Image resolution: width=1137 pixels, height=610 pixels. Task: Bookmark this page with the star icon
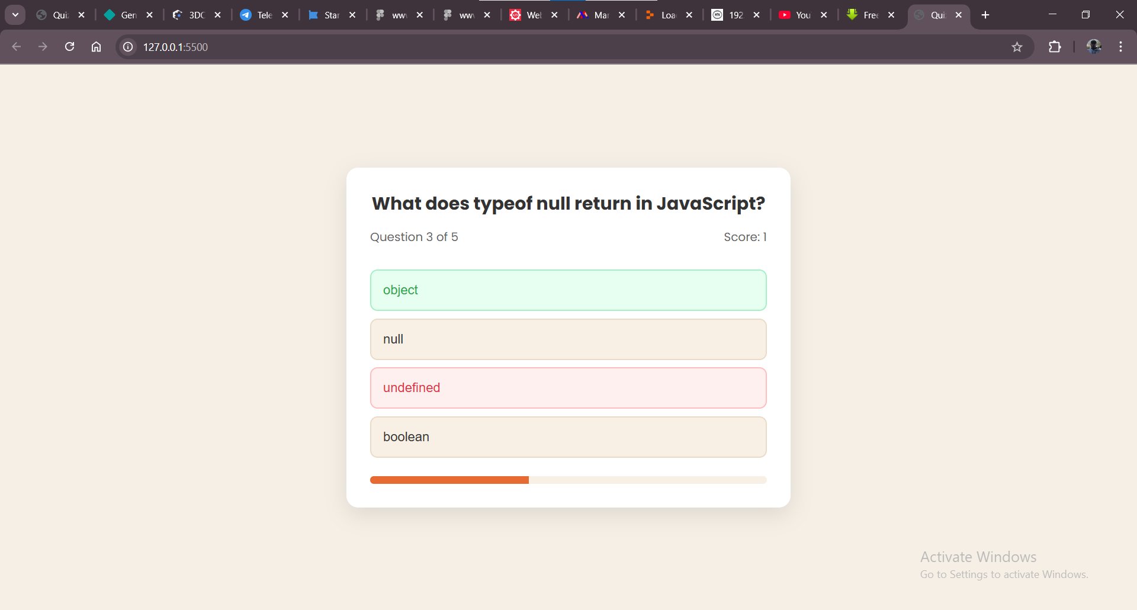click(x=1017, y=47)
